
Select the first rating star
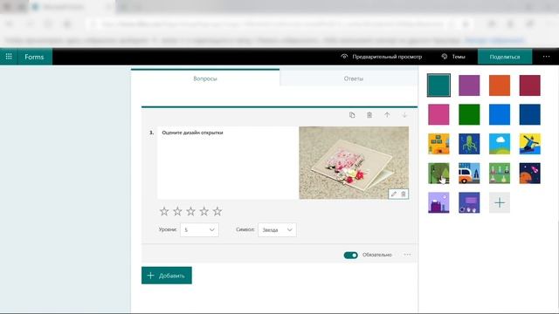[164, 211]
